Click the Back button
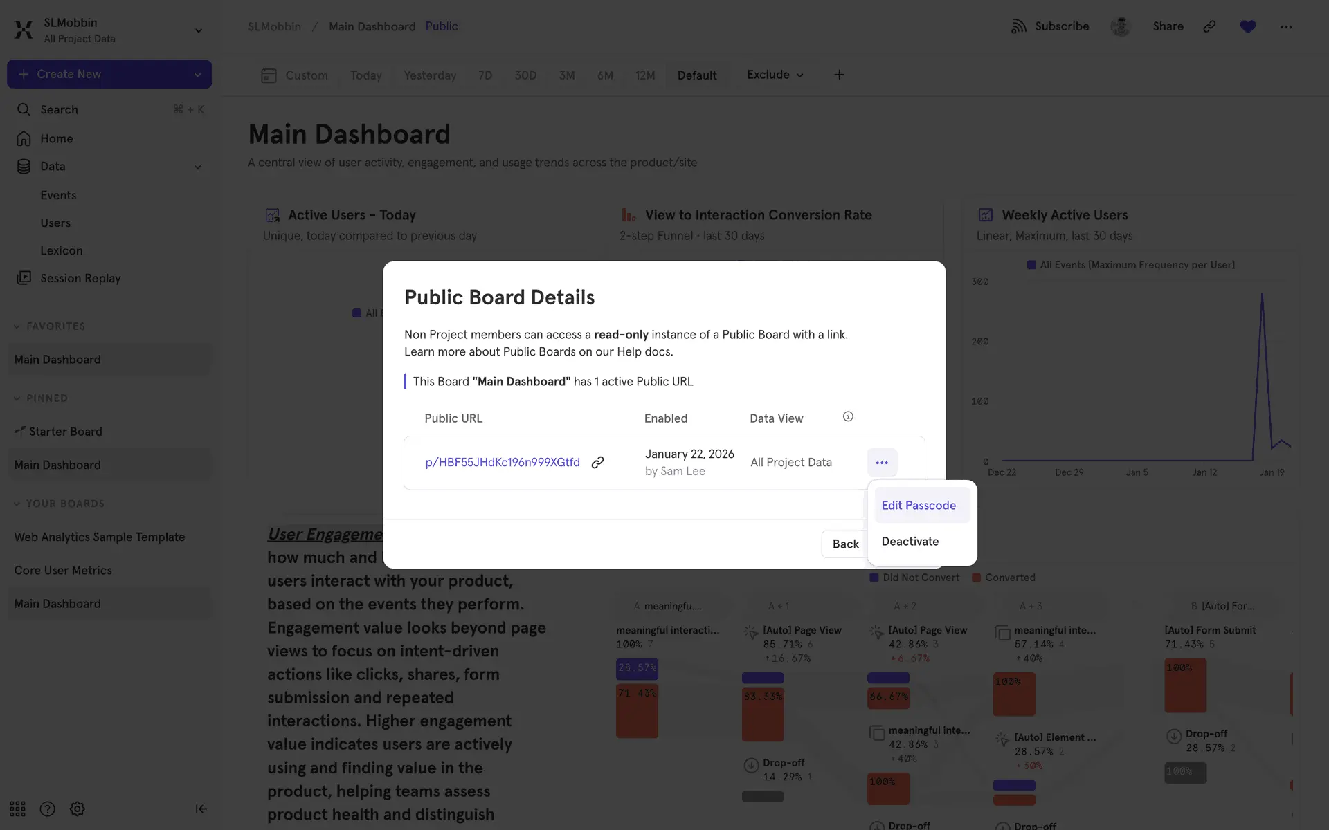The height and width of the screenshot is (830, 1329). click(x=845, y=544)
